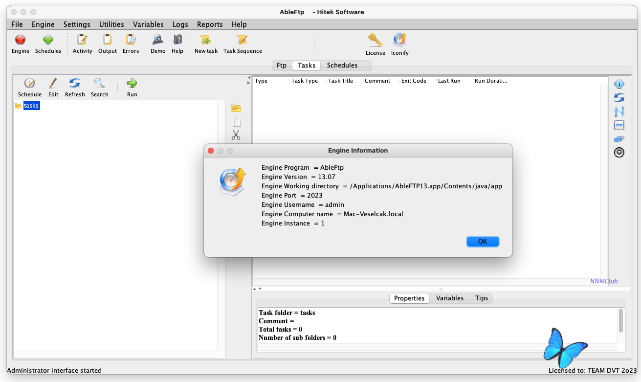Click the Run Duration column header
Viewport: 641px width, 382px height.
491,81
